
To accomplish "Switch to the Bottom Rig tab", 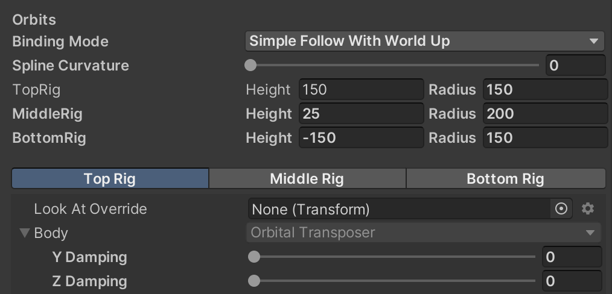I will coord(506,179).
